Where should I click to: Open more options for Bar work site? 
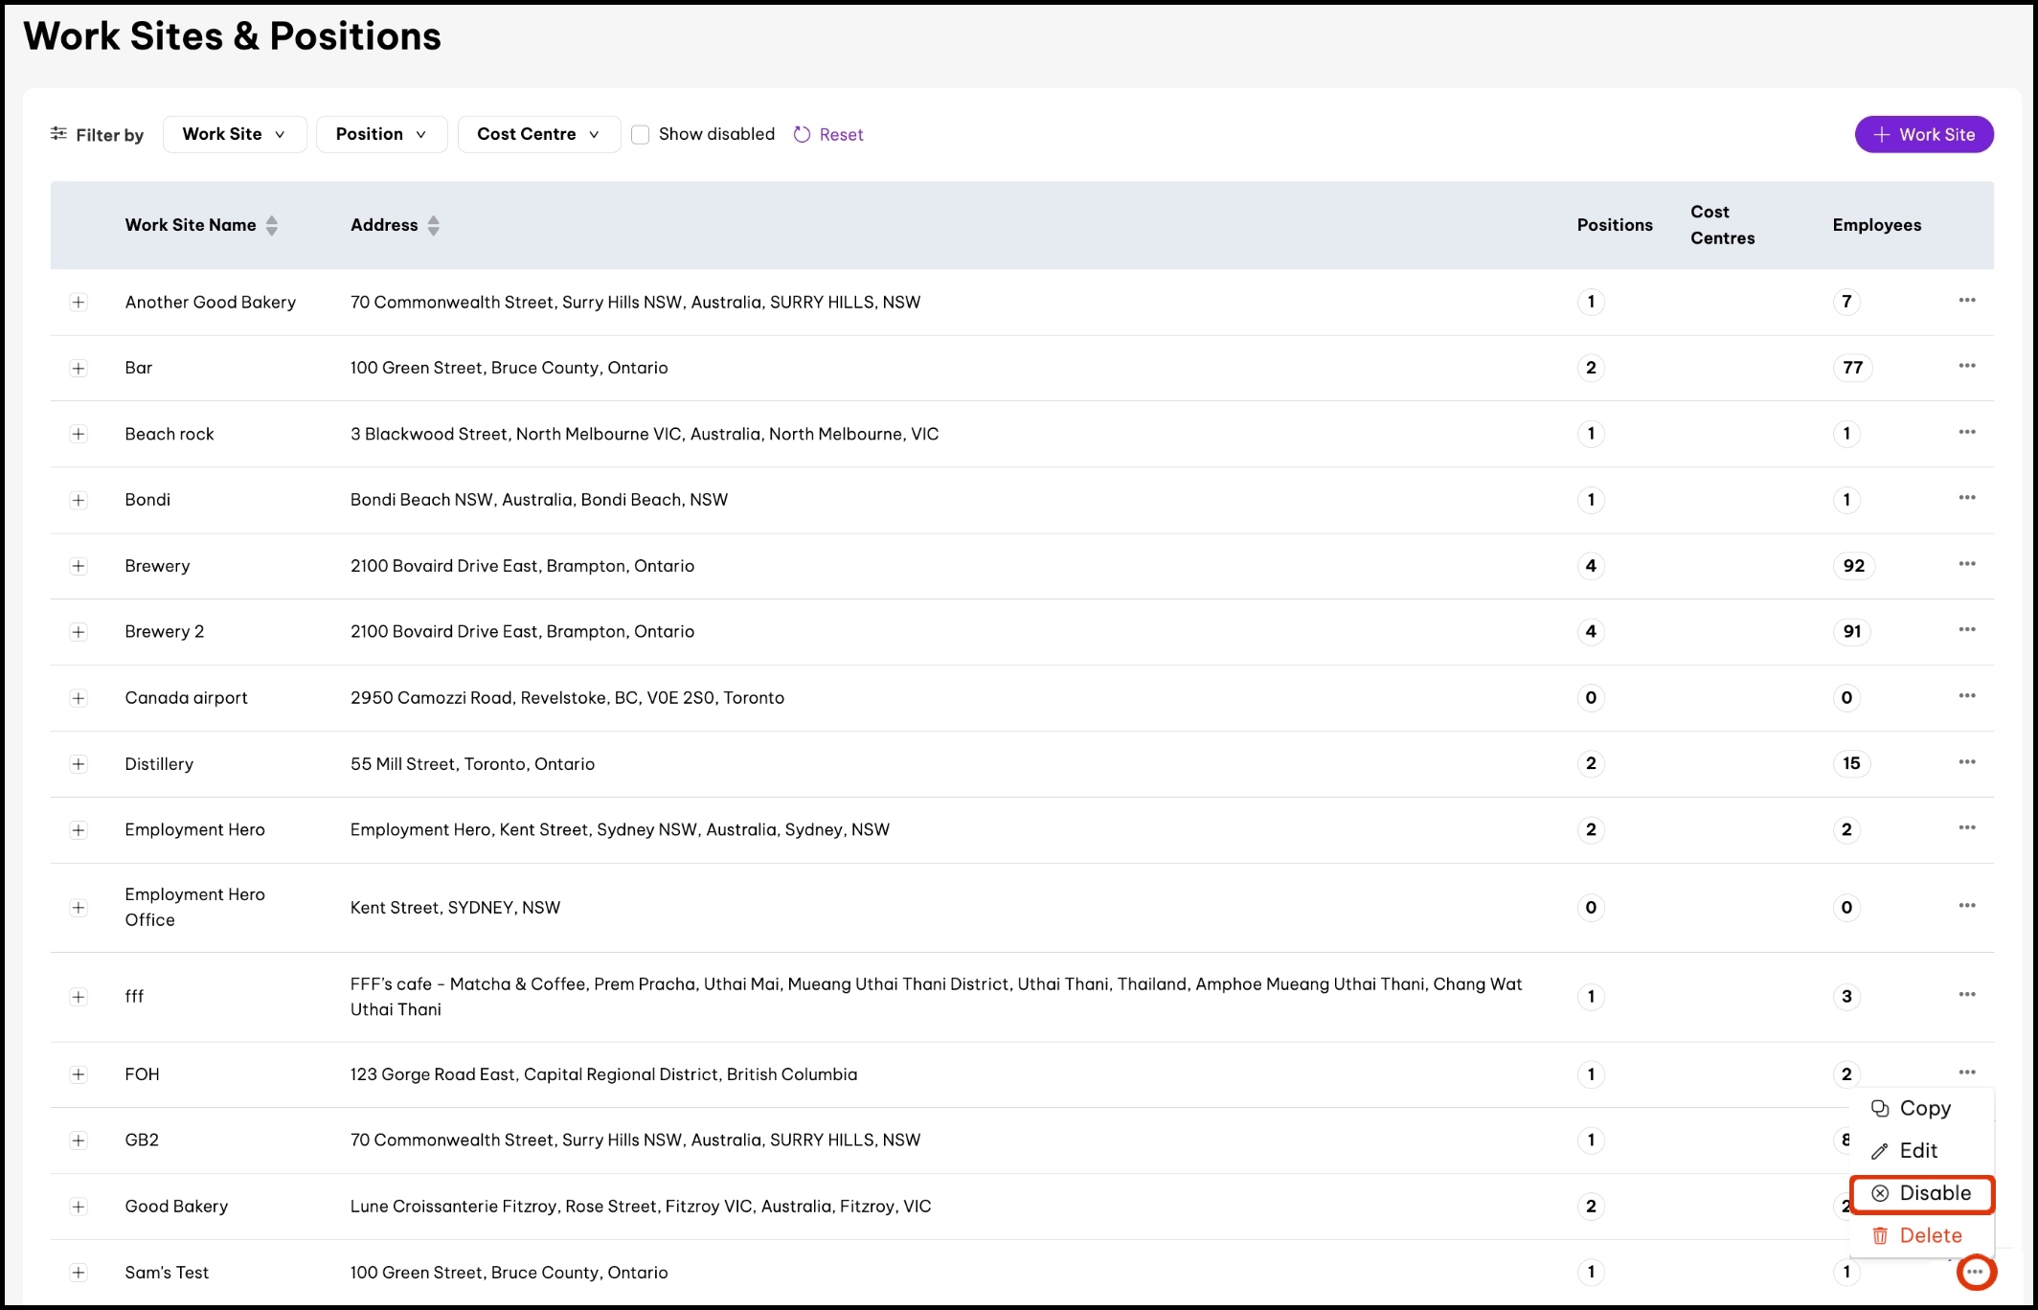pos(1966,366)
